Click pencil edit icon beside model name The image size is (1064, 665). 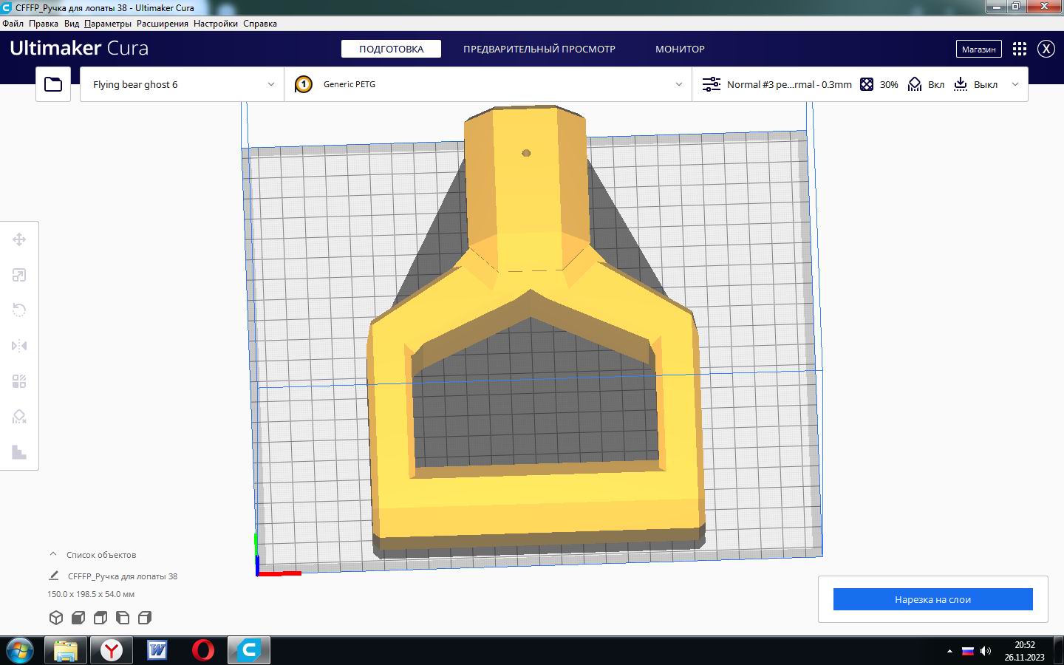click(54, 576)
